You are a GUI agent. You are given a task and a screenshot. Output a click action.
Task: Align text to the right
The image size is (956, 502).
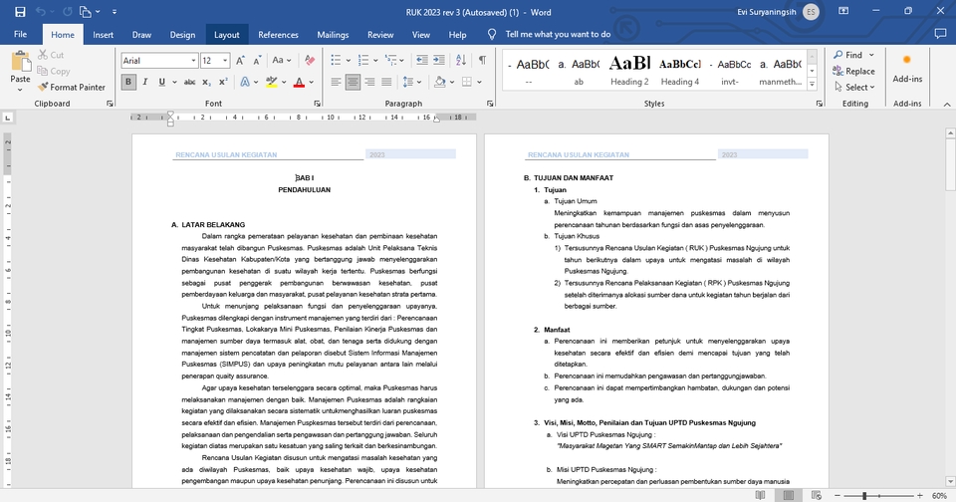coord(369,82)
